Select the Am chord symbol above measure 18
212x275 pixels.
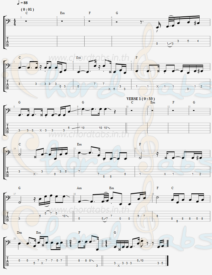tap(79, 188)
